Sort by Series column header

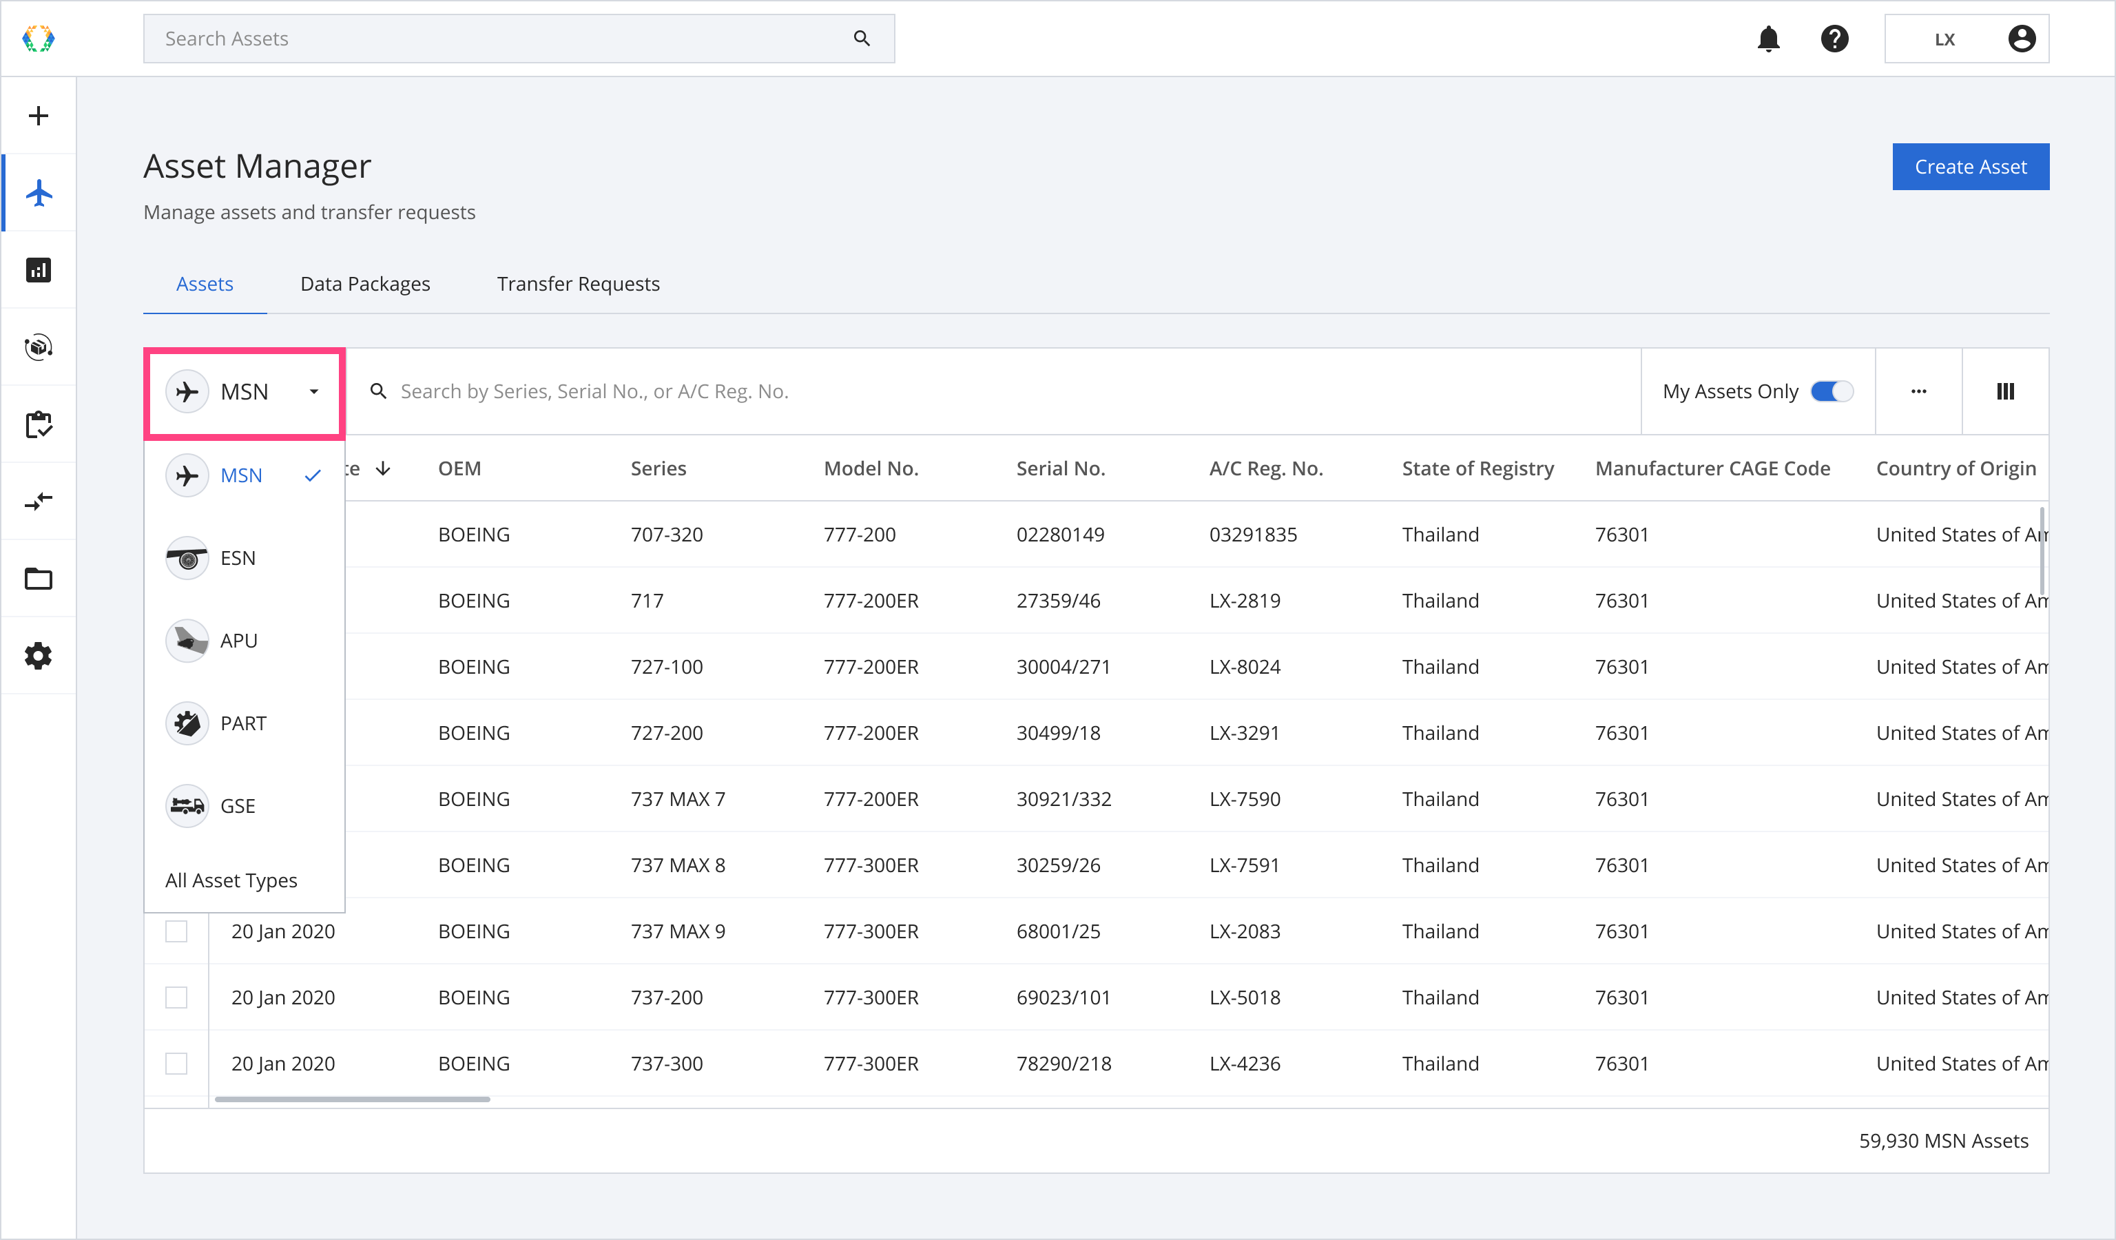coord(658,468)
